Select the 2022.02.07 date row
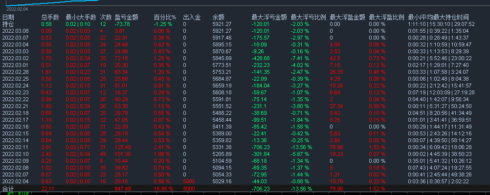Screen dimensions: 490x195 pos(15,174)
